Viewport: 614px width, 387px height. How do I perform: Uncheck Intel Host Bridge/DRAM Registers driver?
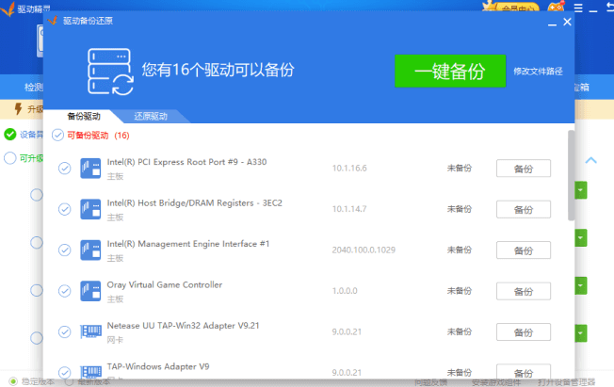65,209
